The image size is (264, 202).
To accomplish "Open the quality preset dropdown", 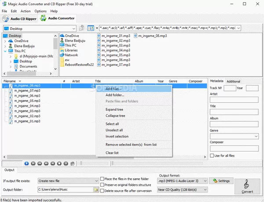I will 205,190.
